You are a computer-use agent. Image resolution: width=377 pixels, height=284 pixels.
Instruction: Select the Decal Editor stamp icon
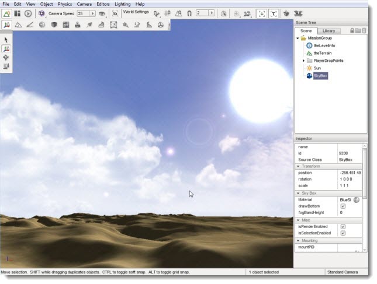pos(77,24)
